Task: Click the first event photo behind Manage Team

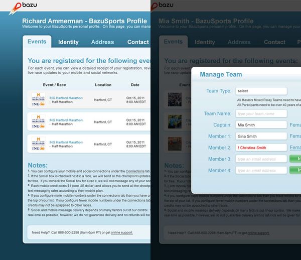Action: (x=175, y=99)
